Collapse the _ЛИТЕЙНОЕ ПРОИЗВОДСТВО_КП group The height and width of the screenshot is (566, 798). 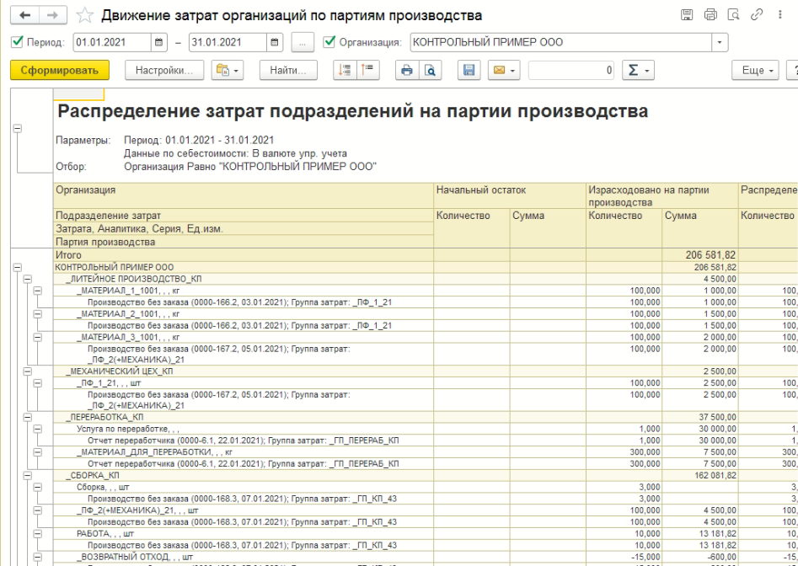[27, 278]
